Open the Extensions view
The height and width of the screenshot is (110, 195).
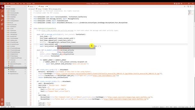click(2, 24)
